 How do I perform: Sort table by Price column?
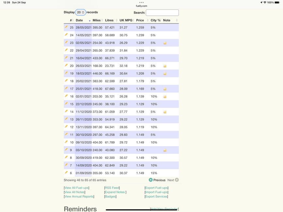(142, 20)
